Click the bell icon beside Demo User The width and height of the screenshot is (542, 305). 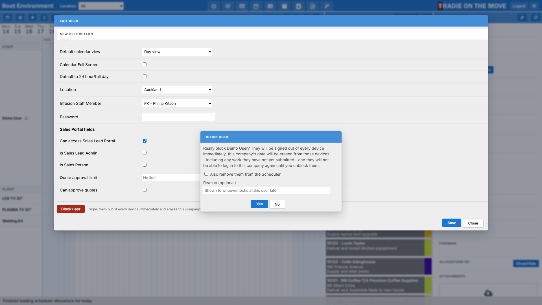coord(26,118)
